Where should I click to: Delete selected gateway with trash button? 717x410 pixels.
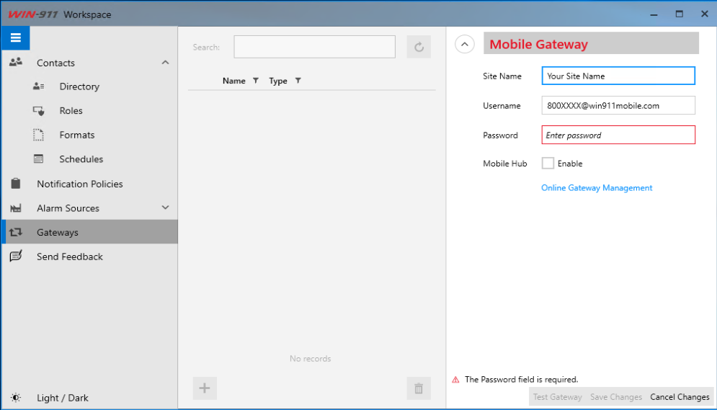pos(419,388)
